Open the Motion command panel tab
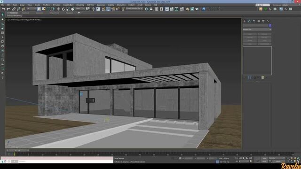 coord(259,21)
